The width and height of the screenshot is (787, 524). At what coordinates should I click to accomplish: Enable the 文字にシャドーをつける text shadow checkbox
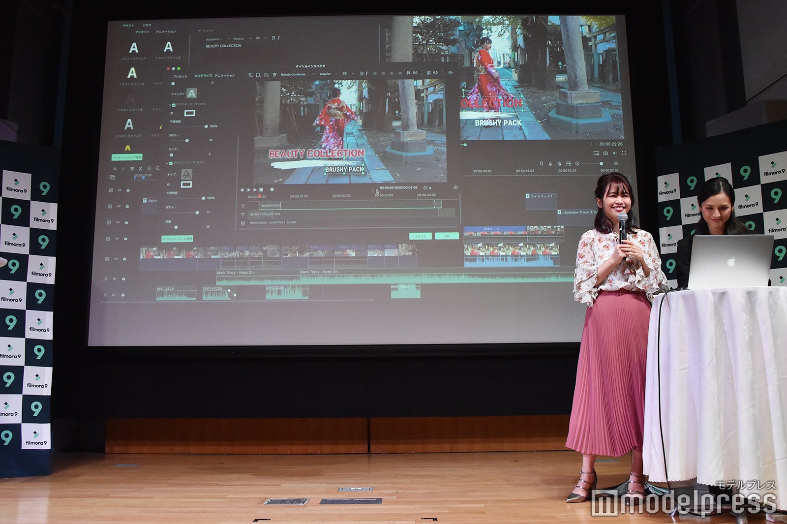pos(171,163)
